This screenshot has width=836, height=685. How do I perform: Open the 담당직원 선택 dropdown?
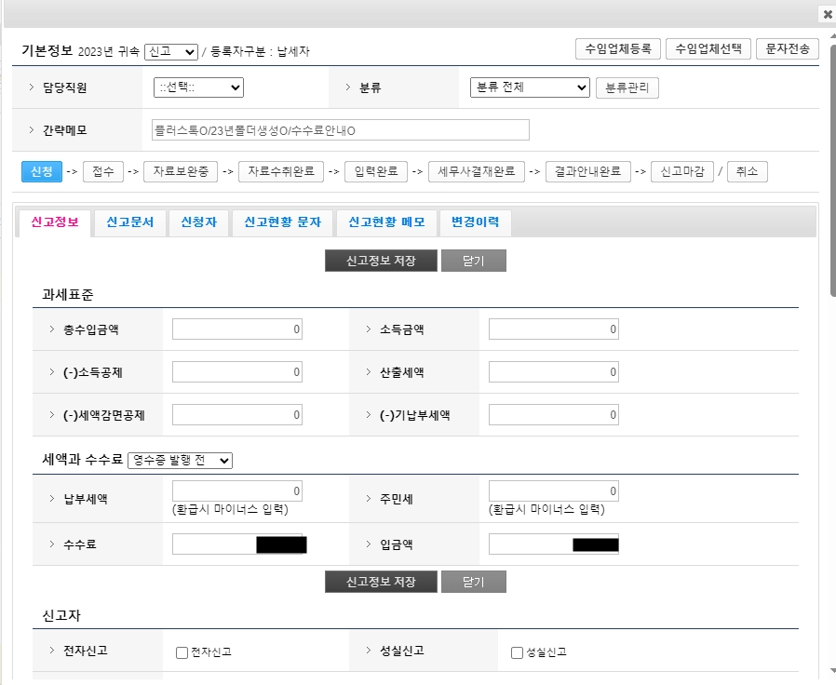point(198,87)
